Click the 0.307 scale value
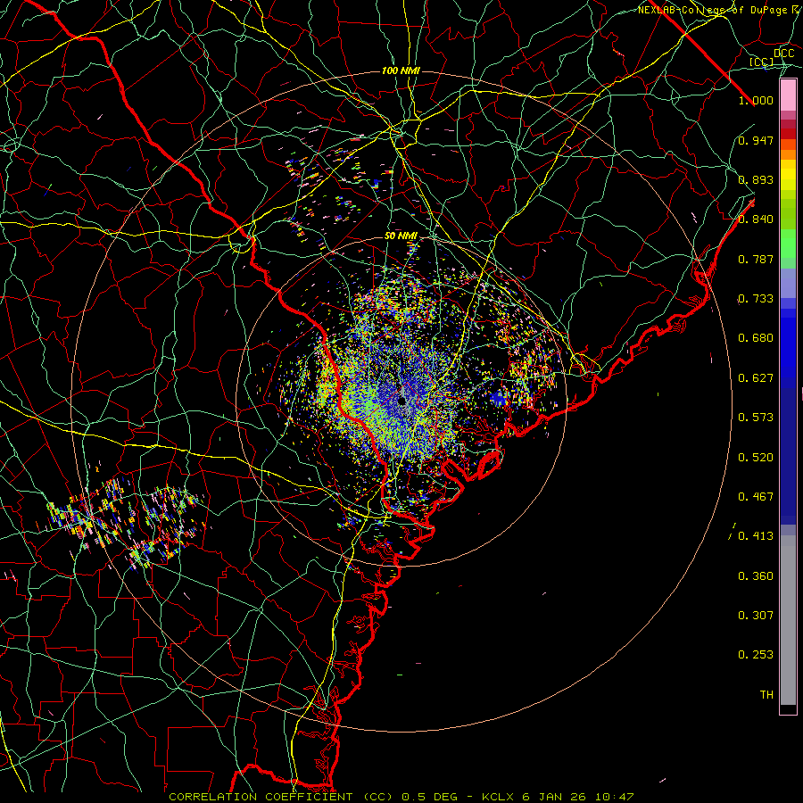803x803 pixels. tap(756, 616)
